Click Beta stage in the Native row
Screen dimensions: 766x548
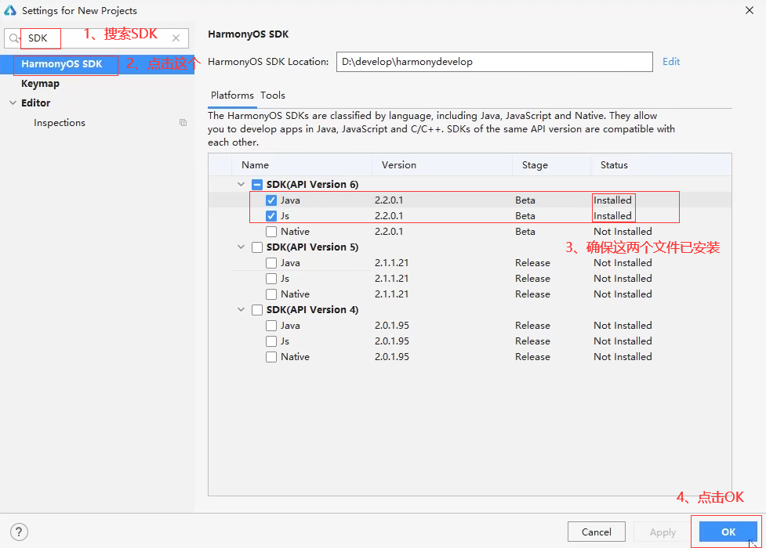pyautogui.click(x=525, y=231)
